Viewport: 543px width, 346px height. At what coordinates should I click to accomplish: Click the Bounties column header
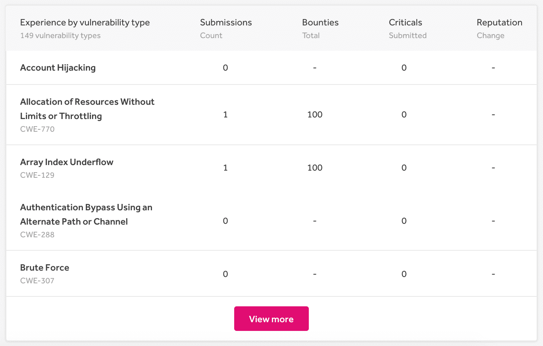point(320,23)
